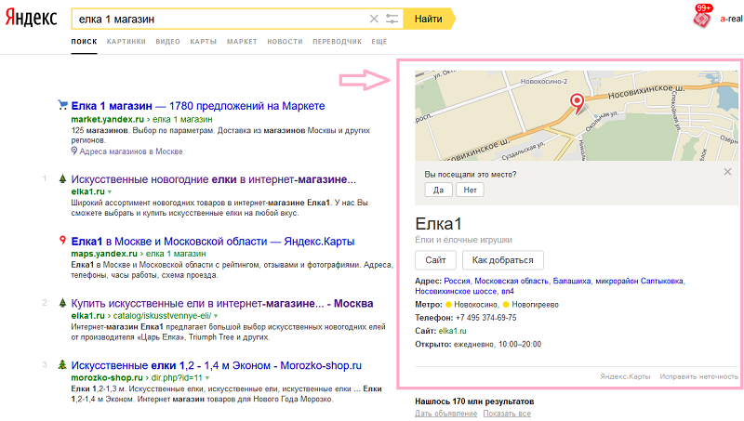Switch to the Маркет tab
744x421 pixels.
click(x=242, y=42)
